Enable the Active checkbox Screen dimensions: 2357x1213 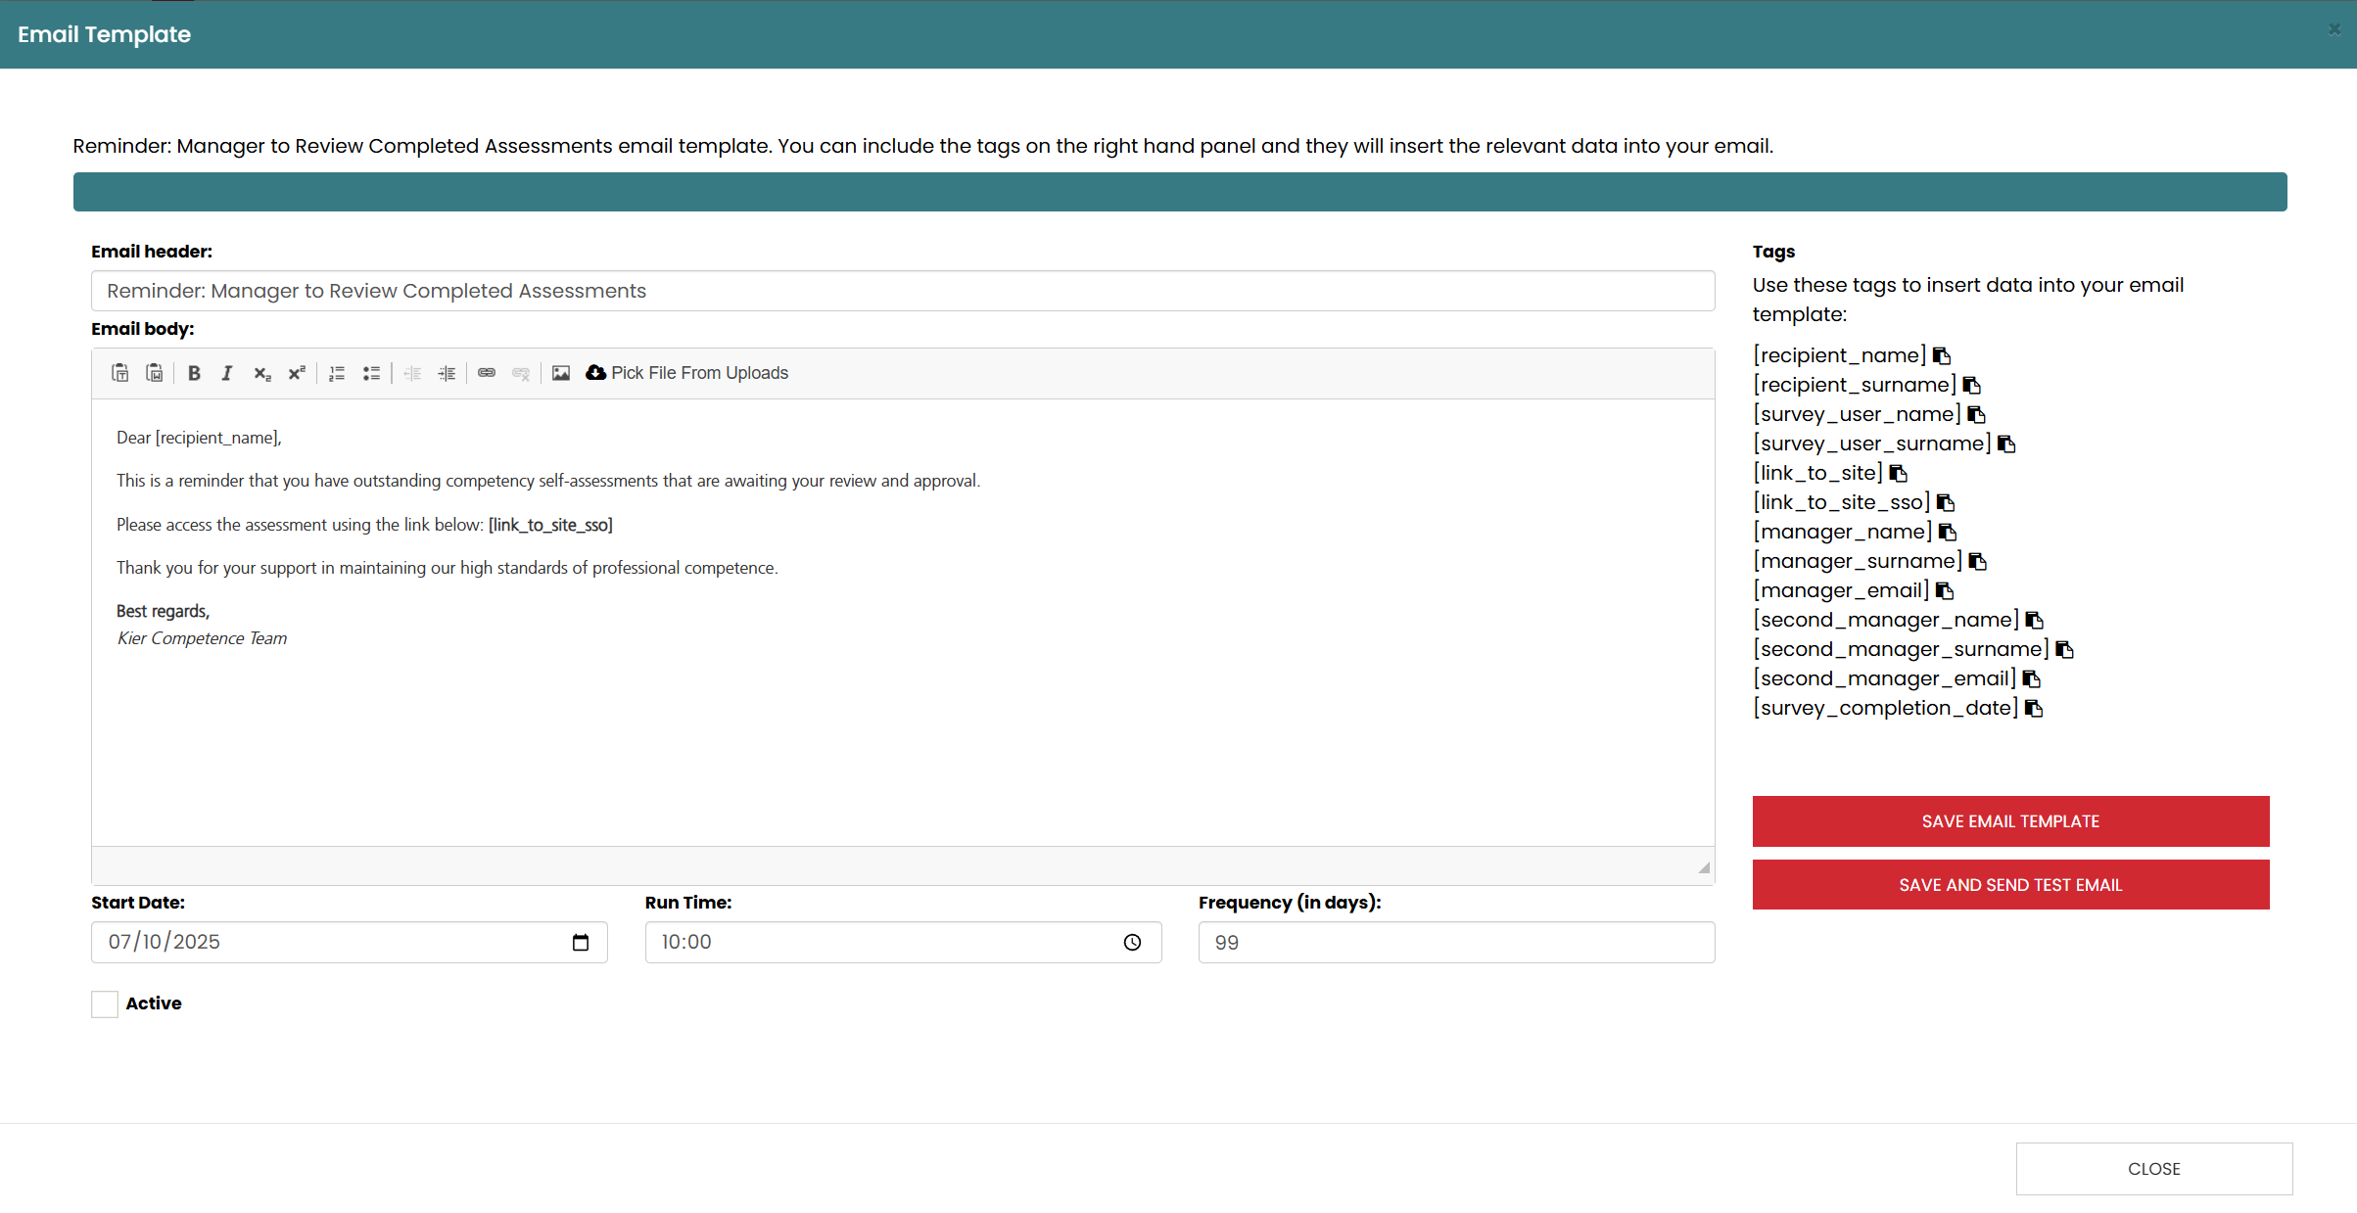click(105, 1003)
